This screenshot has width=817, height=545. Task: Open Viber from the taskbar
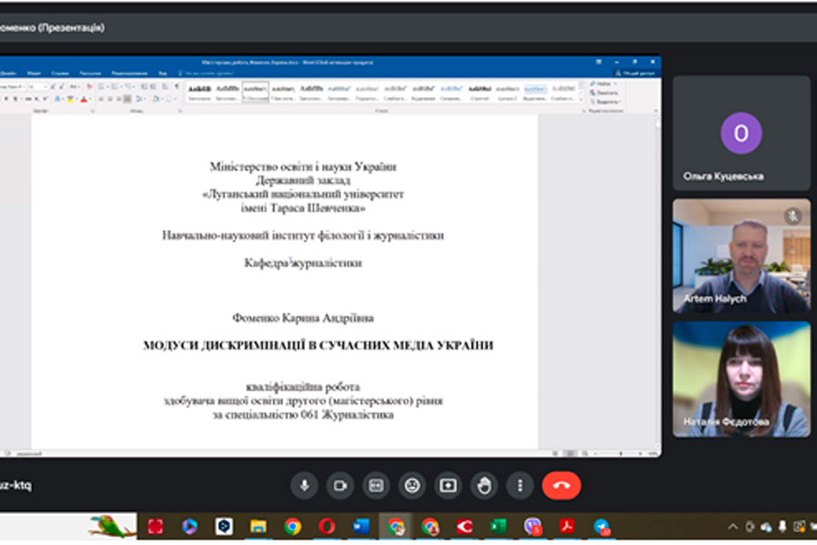point(533,527)
